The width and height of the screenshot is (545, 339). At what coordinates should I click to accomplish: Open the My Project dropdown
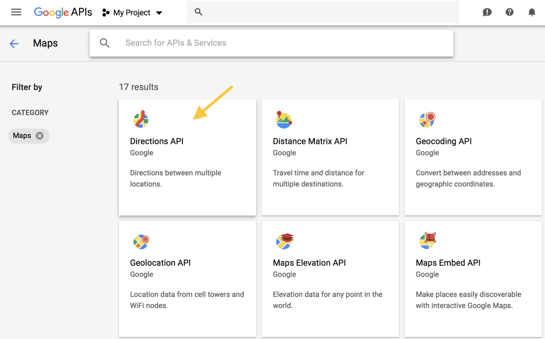click(x=132, y=12)
